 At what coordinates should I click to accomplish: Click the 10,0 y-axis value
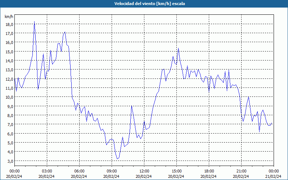click(9, 97)
